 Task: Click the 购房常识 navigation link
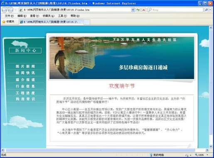click(25, 99)
